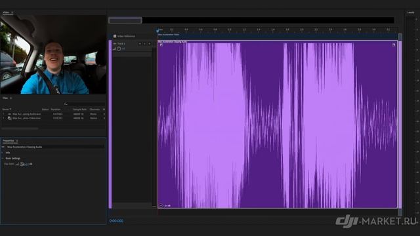420x236 pixels.
Task: Switch to the Video panel tab
Action: coord(6,12)
